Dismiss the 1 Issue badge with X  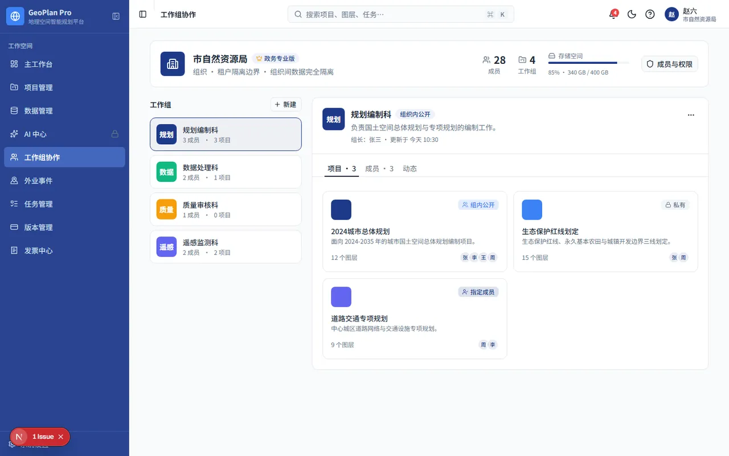click(x=61, y=437)
